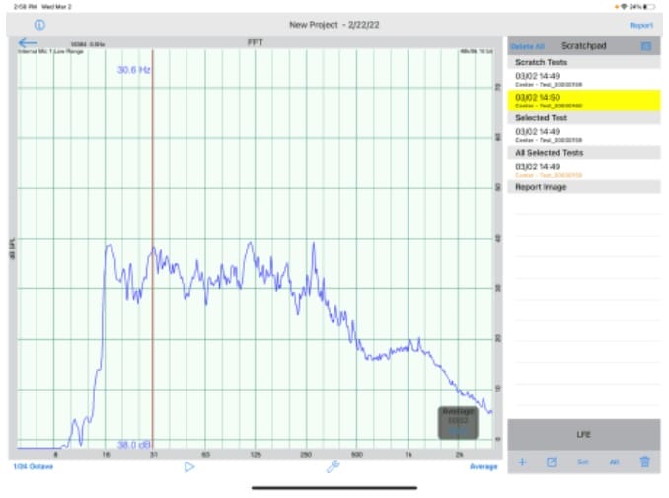Open the info icon in top bar
Image resolution: width=669 pixels, height=498 pixels.
[39, 24]
